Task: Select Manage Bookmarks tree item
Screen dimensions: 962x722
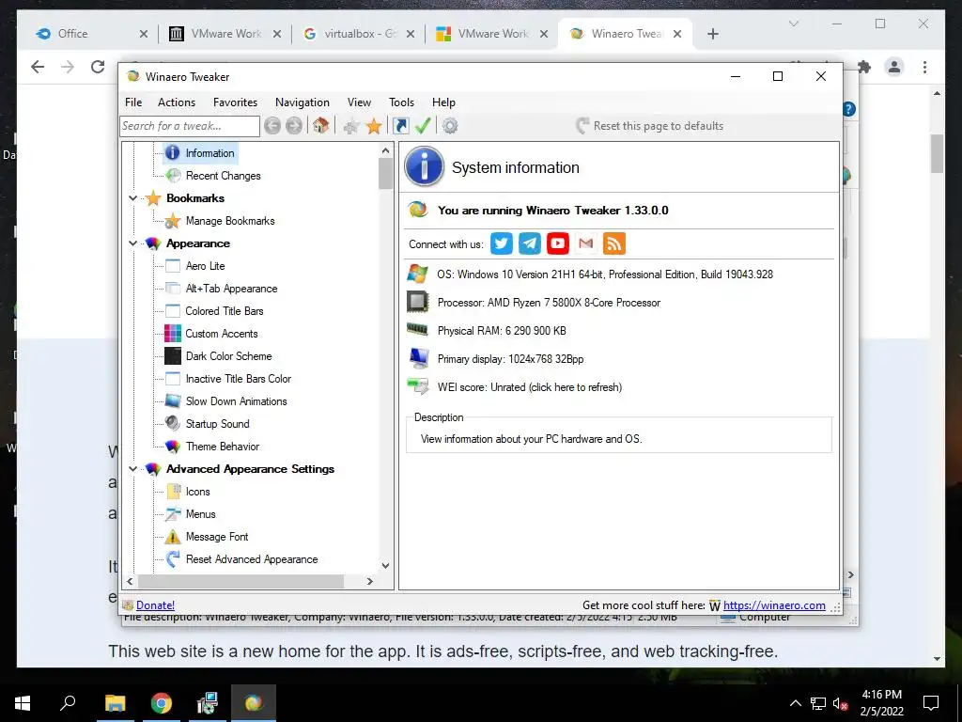Action: pos(230,221)
